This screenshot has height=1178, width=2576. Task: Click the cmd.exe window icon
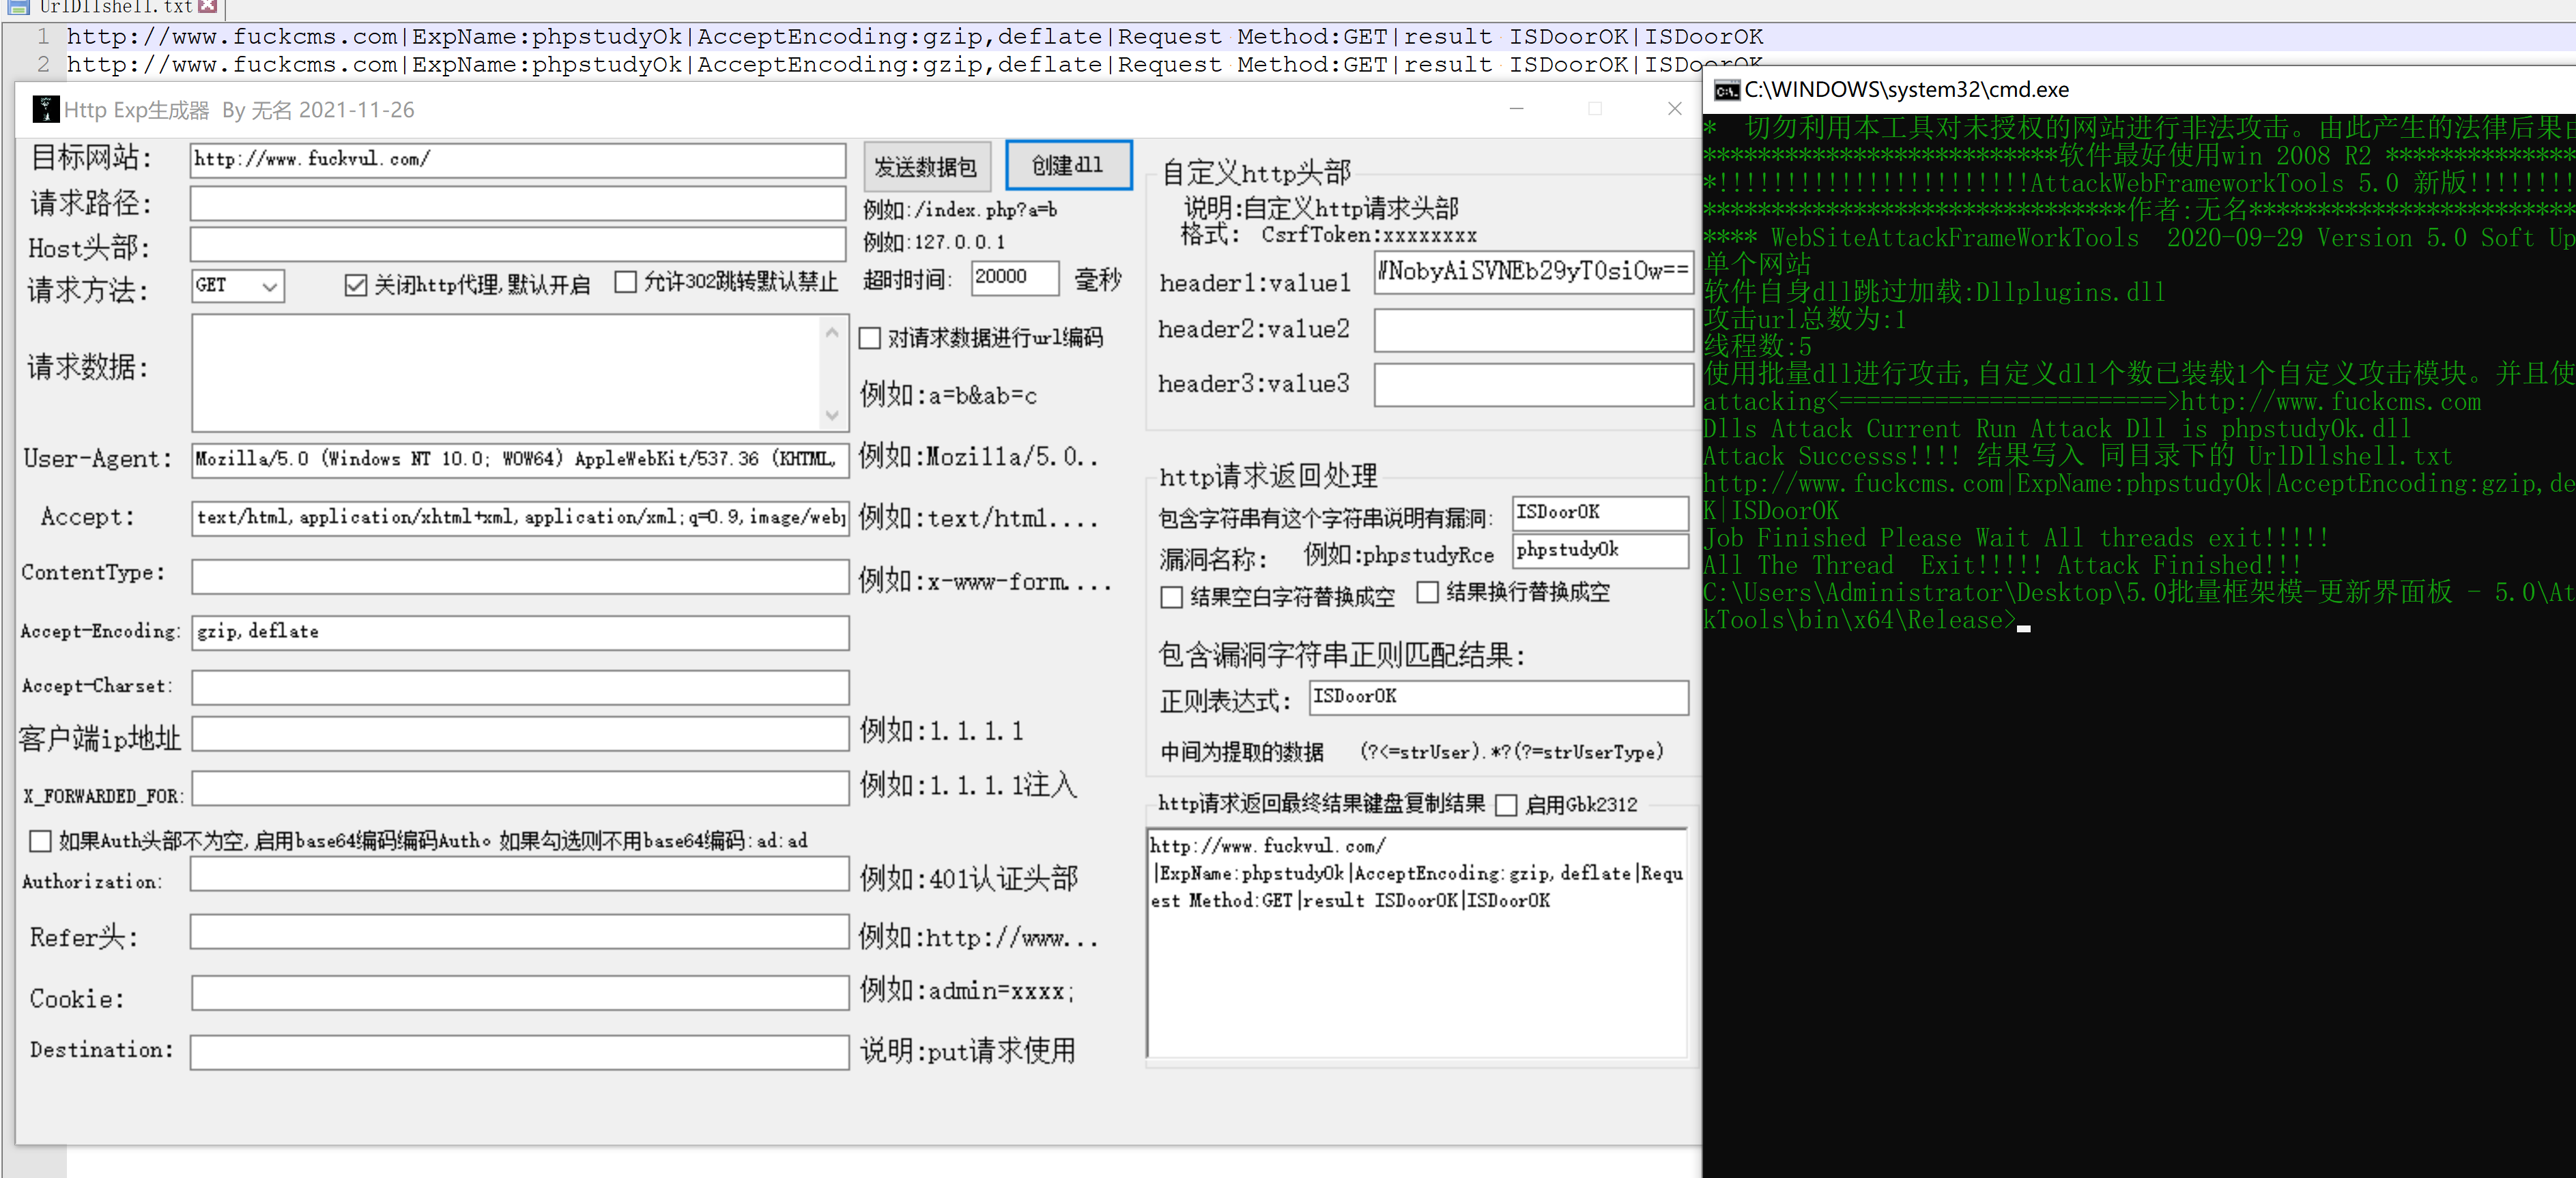click(x=1726, y=91)
